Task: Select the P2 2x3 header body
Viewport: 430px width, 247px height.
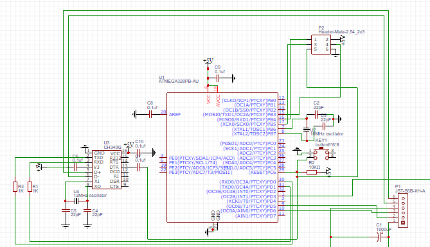Action: pyautogui.click(x=321, y=45)
